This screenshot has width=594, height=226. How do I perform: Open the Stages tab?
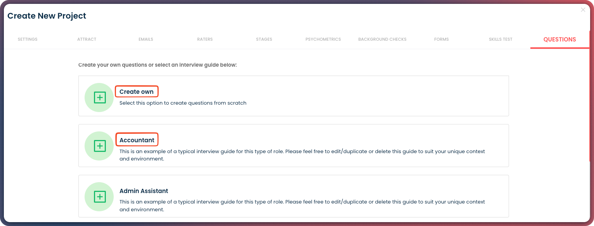point(264,39)
